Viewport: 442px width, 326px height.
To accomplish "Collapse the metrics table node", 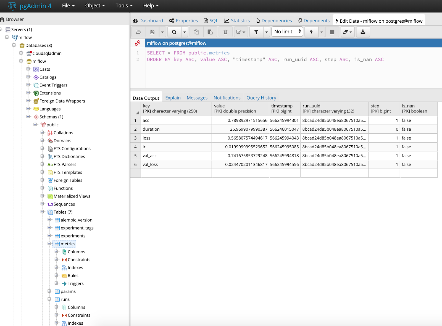I will coord(49,244).
